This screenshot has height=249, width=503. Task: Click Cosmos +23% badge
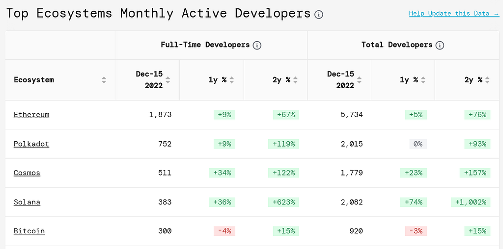pos(414,173)
